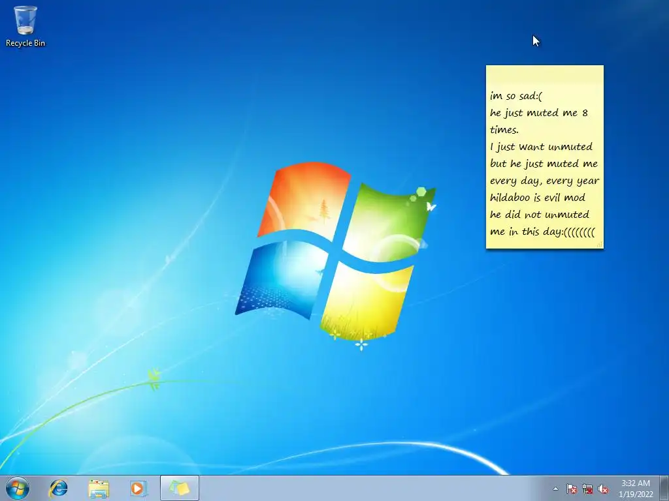
Task: Launch Windows Media Player from the taskbar
Action: point(139,488)
